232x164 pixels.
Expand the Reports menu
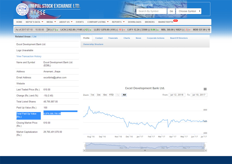[118, 22]
